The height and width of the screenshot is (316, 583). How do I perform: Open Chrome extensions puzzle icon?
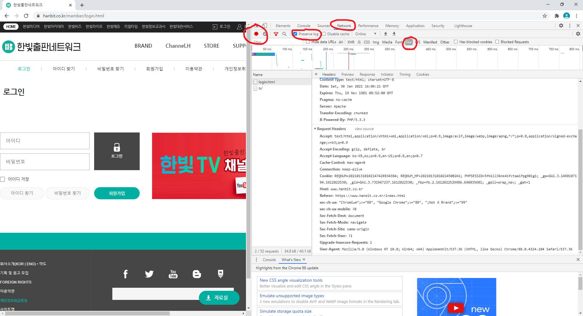point(557,16)
